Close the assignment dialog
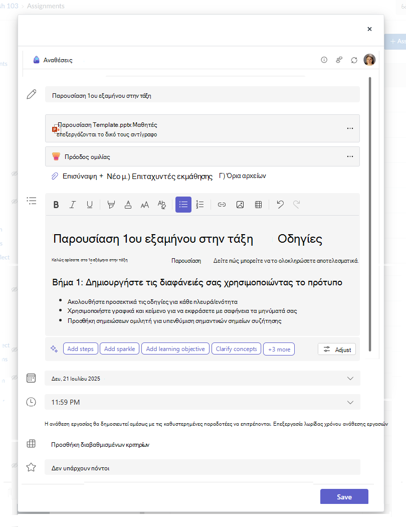This screenshot has width=406, height=527. pyautogui.click(x=370, y=29)
